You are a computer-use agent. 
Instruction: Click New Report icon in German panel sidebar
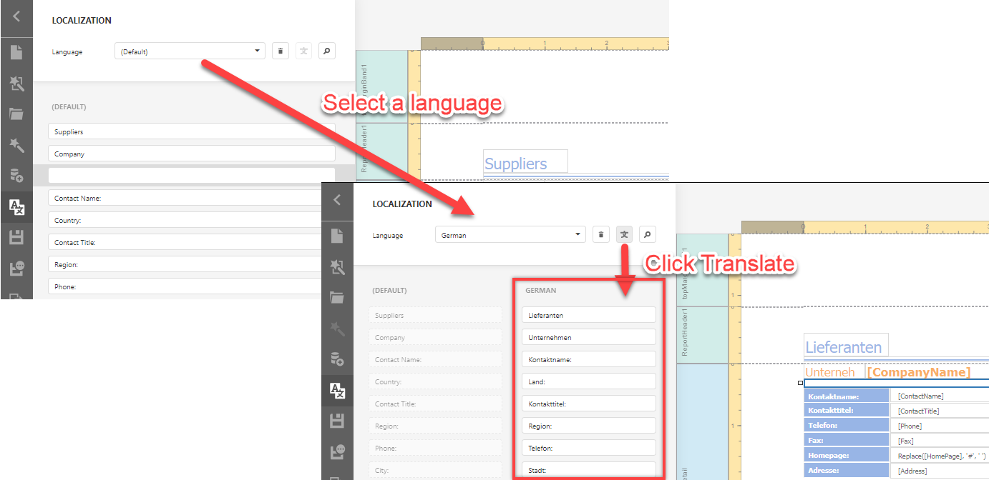pos(337,235)
